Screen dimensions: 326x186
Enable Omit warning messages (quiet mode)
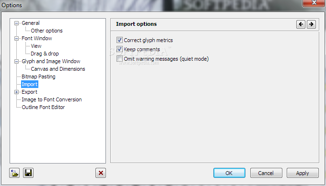point(119,59)
